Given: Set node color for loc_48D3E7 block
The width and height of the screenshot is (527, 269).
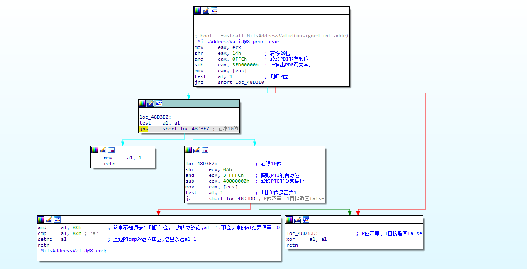Looking at the screenshot, I should [188, 150].
